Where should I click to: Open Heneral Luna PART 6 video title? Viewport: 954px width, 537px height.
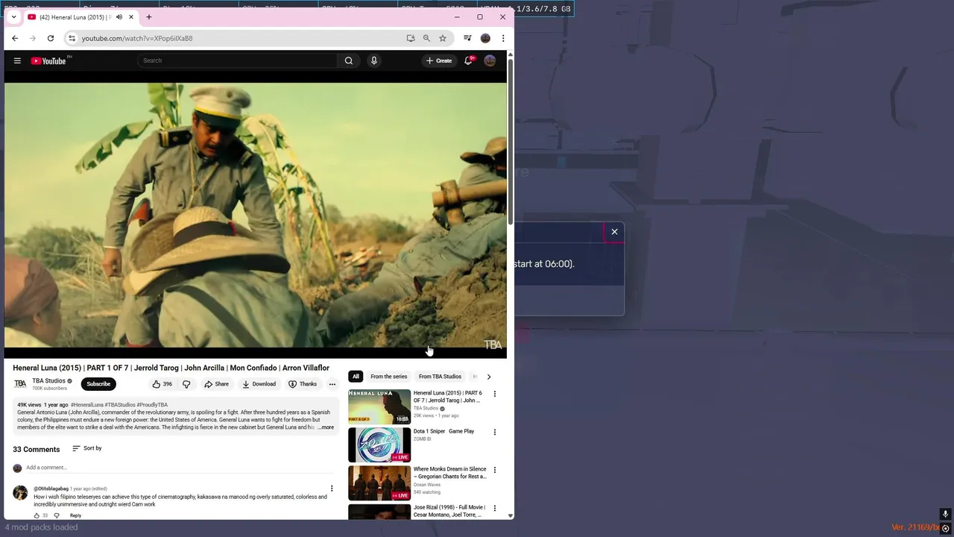point(448,397)
